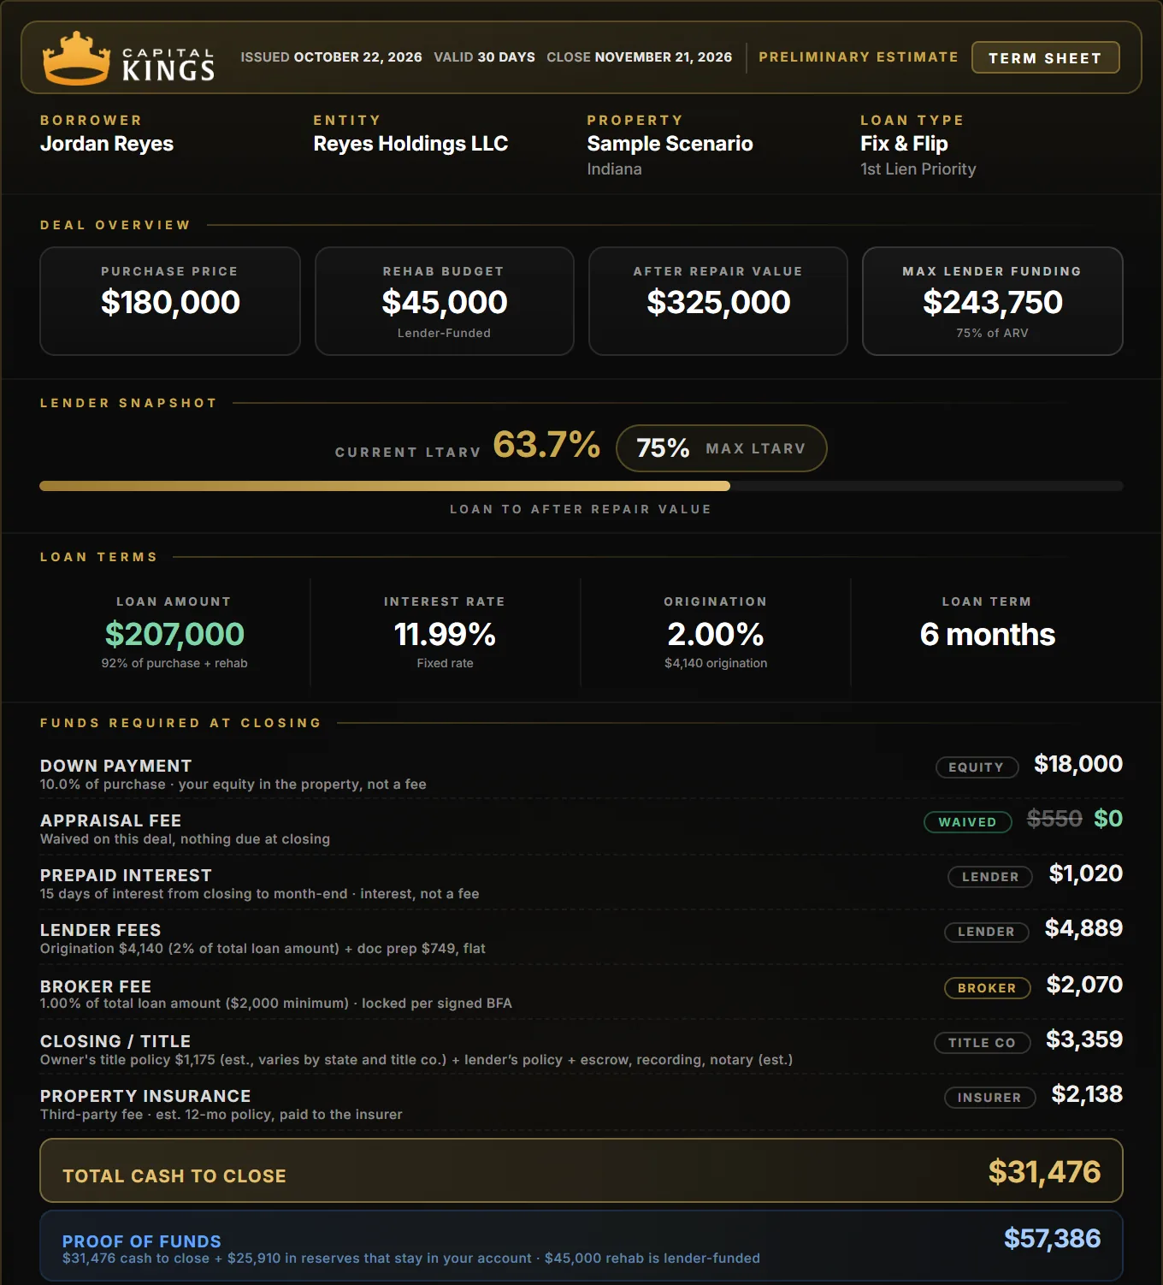Click the interest rate 11.99%
The width and height of the screenshot is (1163, 1285).
click(x=445, y=634)
